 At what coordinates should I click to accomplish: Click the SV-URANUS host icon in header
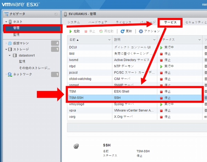point(65,14)
